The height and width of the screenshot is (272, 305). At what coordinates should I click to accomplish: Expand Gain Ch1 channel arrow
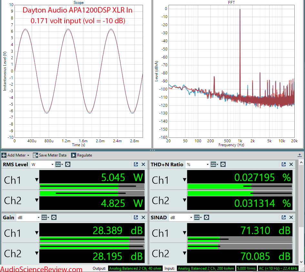(x=36, y=233)
